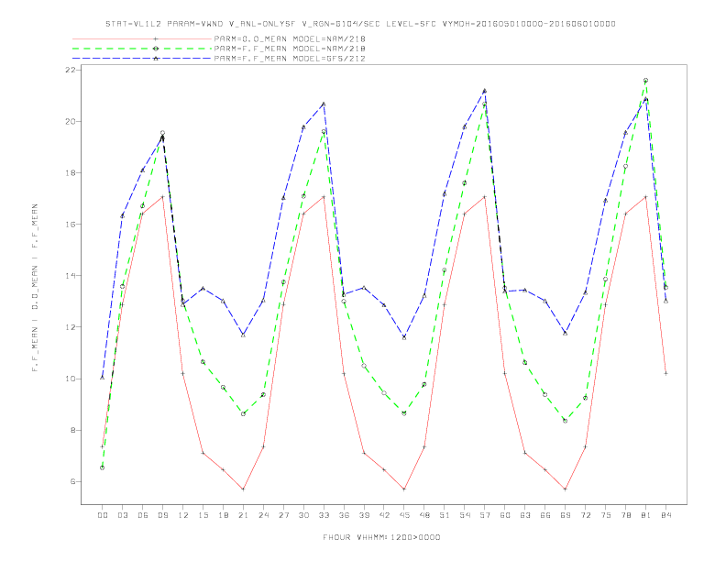Viewport: 726px width, 561px height.
Task: Click x-axis tick label 69
Action: click(x=566, y=515)
